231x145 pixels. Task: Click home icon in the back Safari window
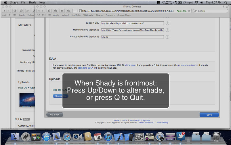(15, 11)
